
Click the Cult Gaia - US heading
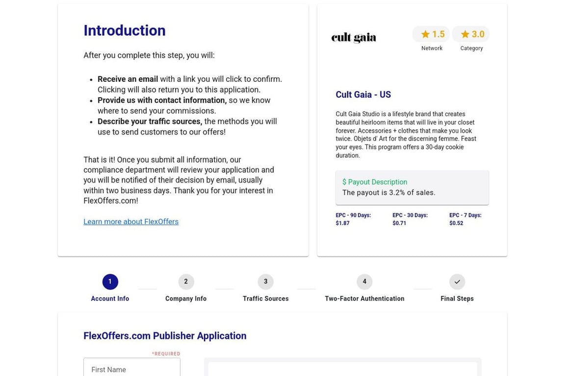[363, 95]
